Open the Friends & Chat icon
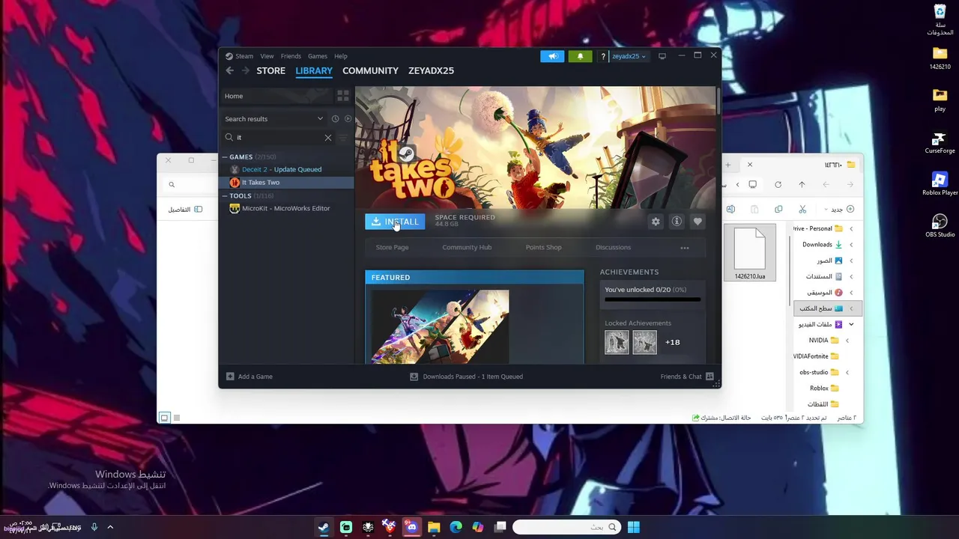 pyautogui.click(x=710, y=377)
